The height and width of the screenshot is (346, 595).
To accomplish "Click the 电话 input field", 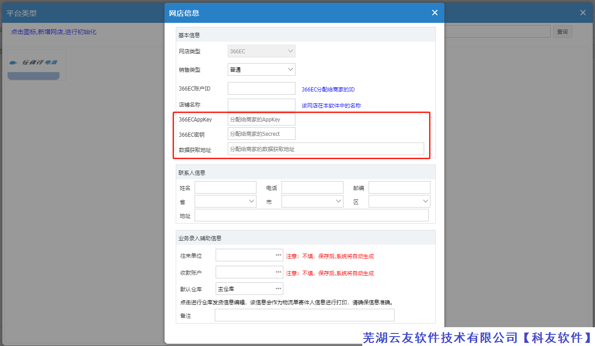I will point(313,187).
